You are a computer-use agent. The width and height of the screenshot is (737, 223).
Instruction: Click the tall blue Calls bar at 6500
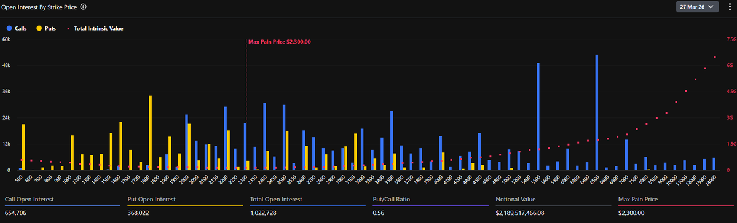tap(596, 112)
